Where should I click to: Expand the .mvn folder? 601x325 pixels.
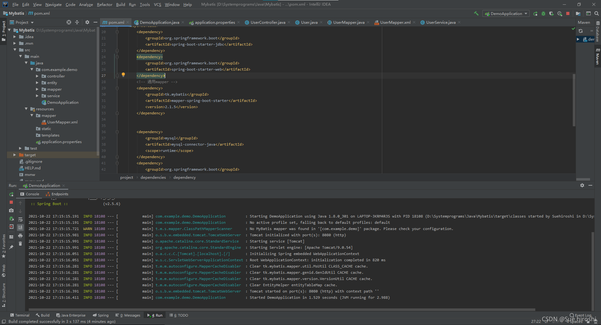click(14, 43)
